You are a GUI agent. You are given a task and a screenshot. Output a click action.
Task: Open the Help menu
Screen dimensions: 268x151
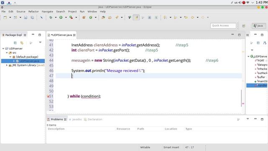point(103,11)
